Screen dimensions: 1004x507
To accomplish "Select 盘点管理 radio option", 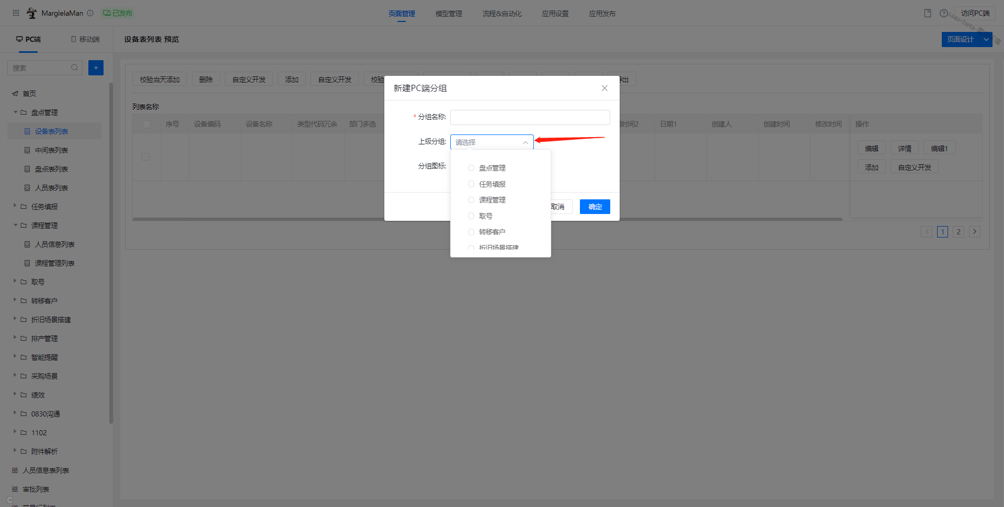I will tap(471, 168).
